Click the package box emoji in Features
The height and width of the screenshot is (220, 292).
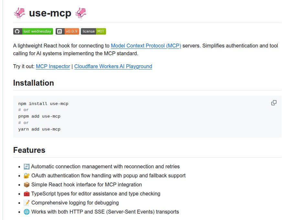[27, 185]
